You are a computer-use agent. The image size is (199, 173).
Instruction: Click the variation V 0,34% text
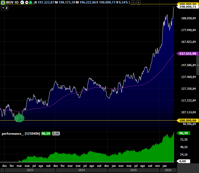[122, 2]
